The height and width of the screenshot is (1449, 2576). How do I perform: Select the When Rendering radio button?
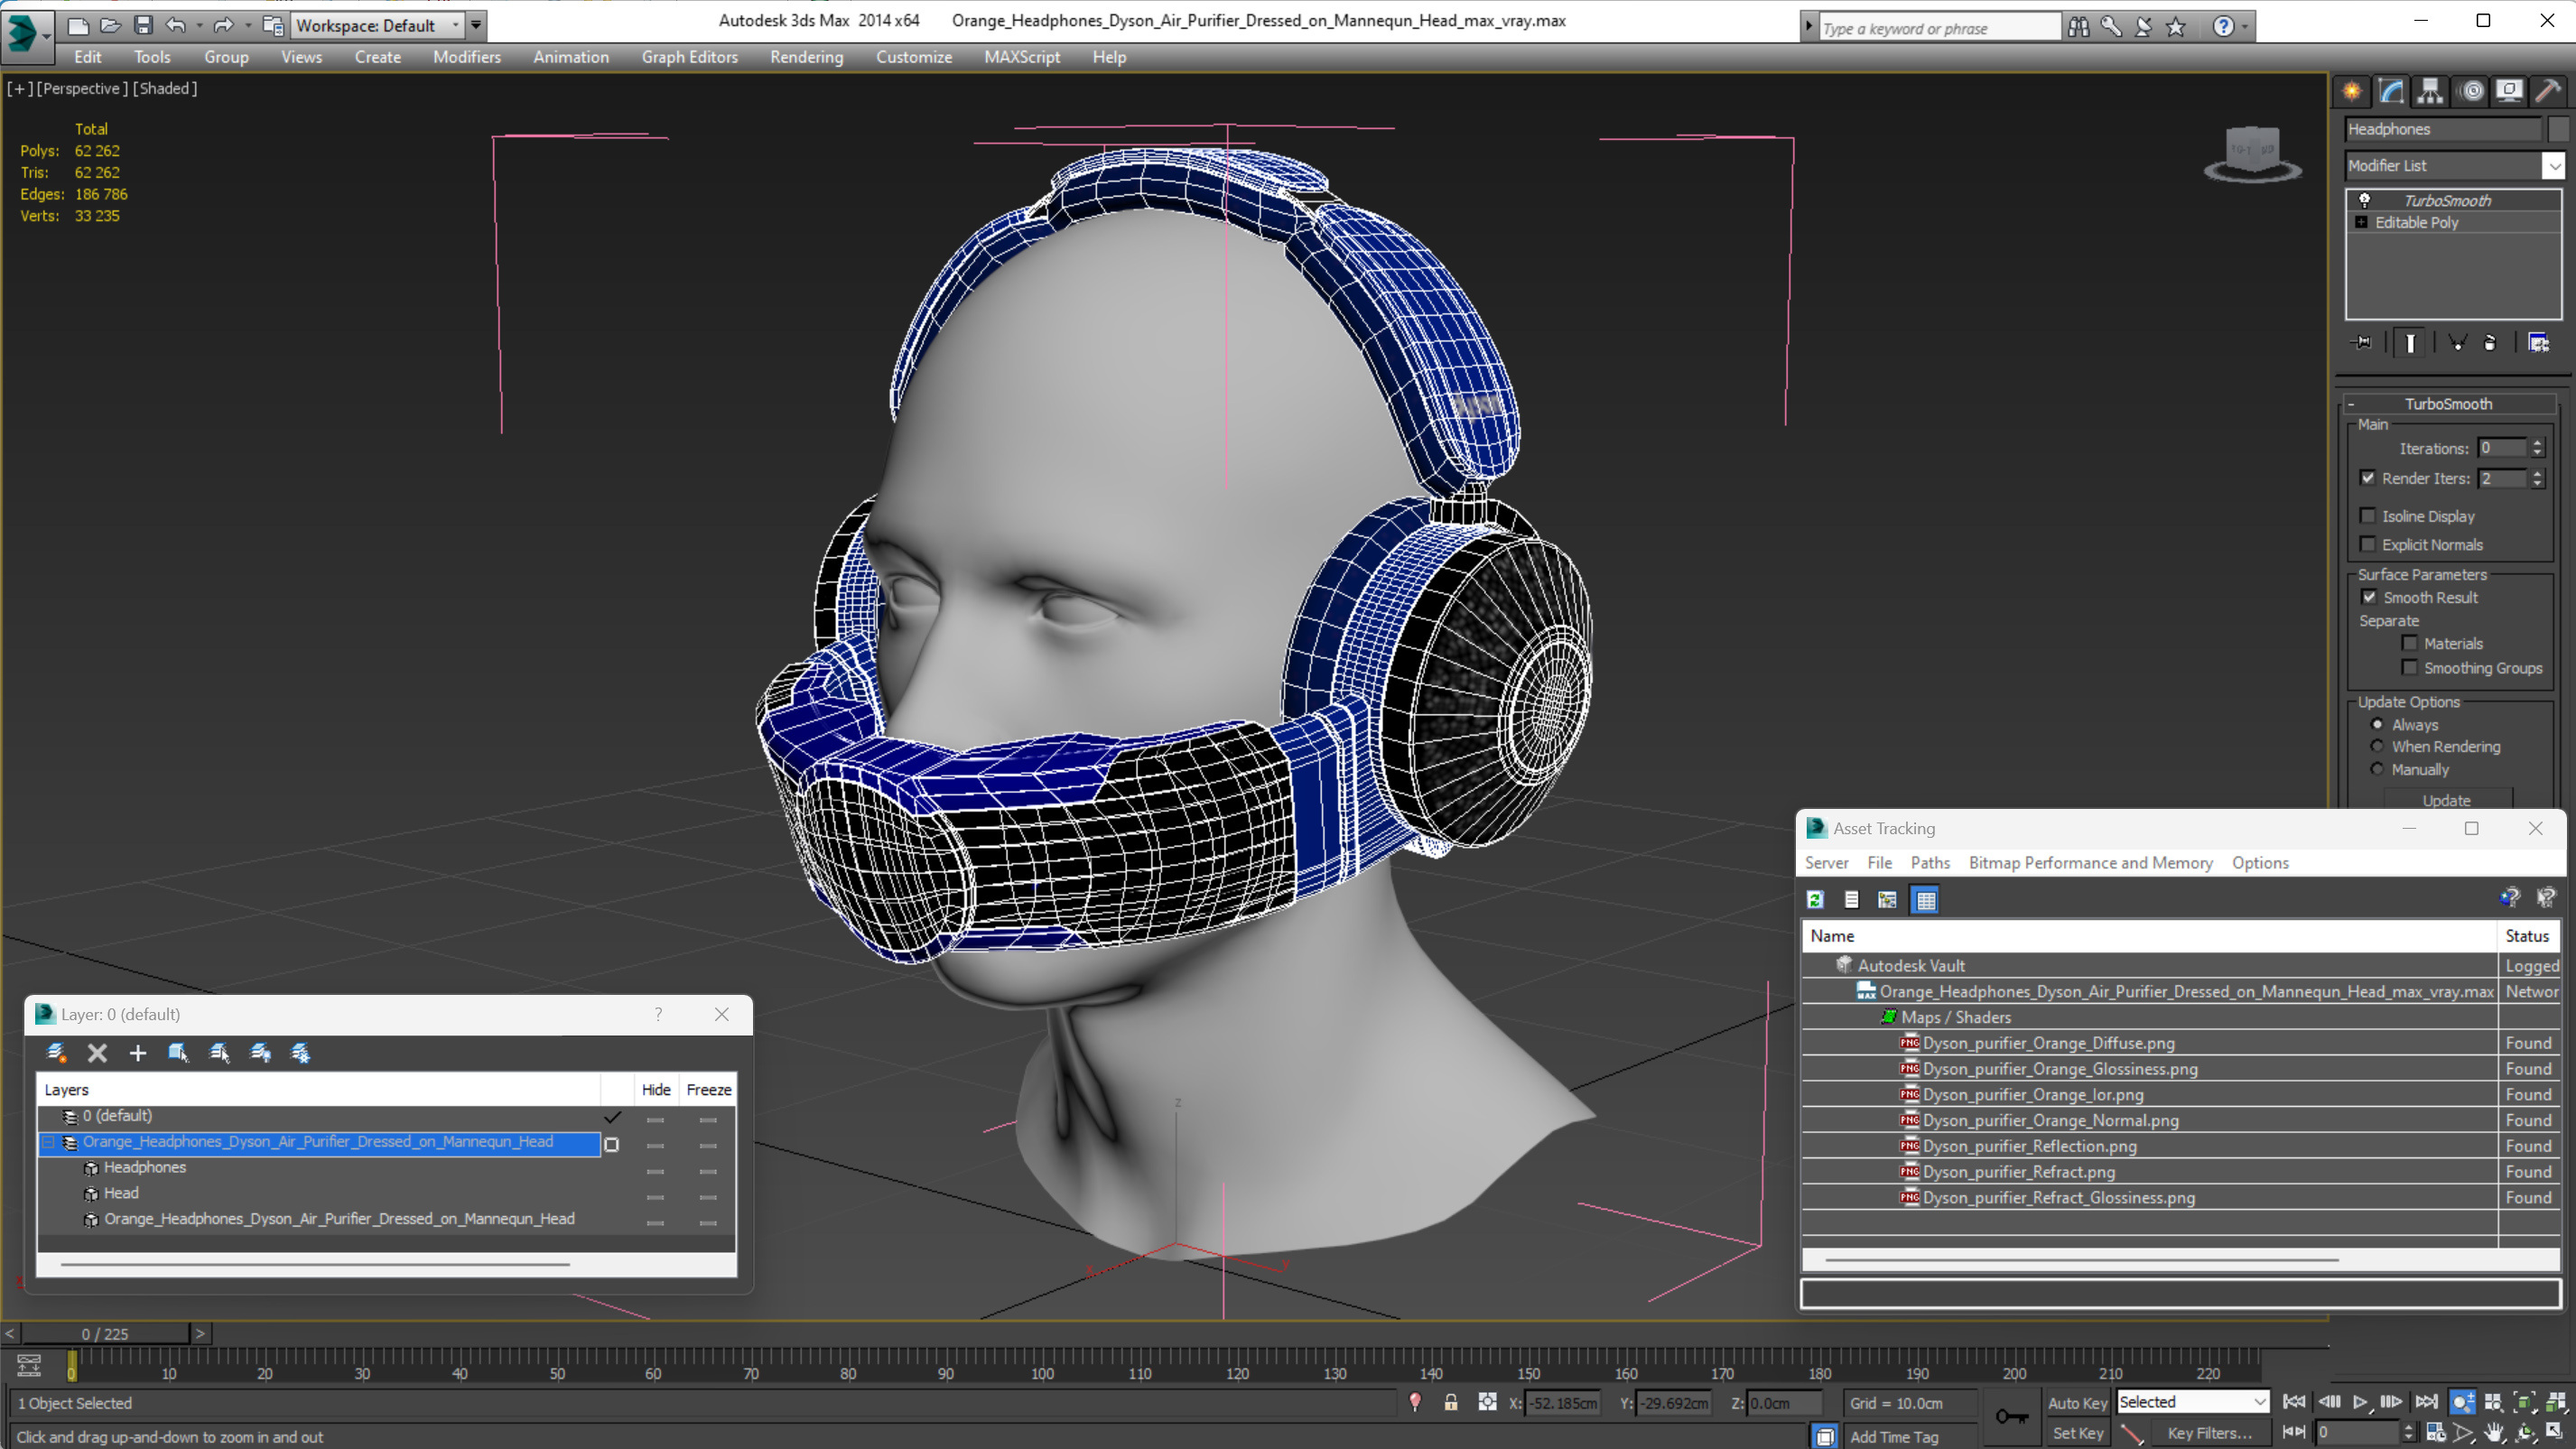pos(2377,746)
